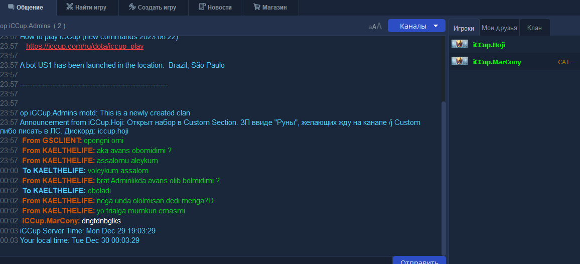This screenshot has height=264, width=580.
Task: Click the chat bubble icon on Общение tab
Action: [11, 8]
